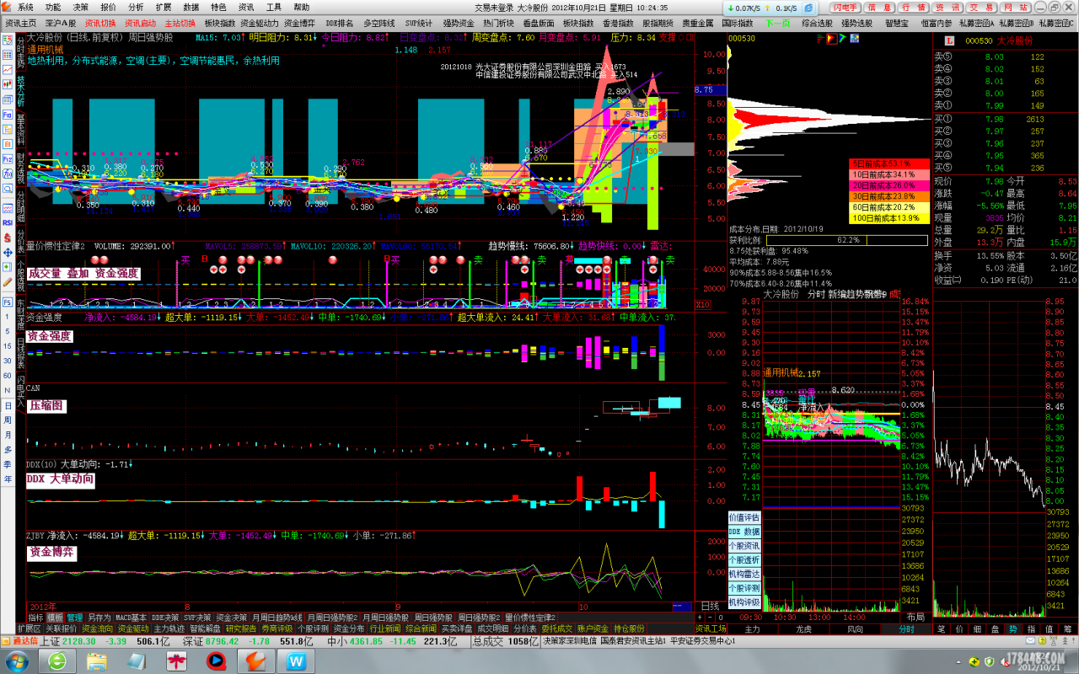
Task: Switch to the MACD基本 template tab
Action: click(x=131, y=618)
